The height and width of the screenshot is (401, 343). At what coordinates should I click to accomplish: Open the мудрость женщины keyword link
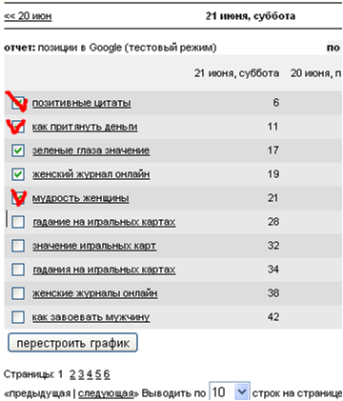(x=81, y=198)
